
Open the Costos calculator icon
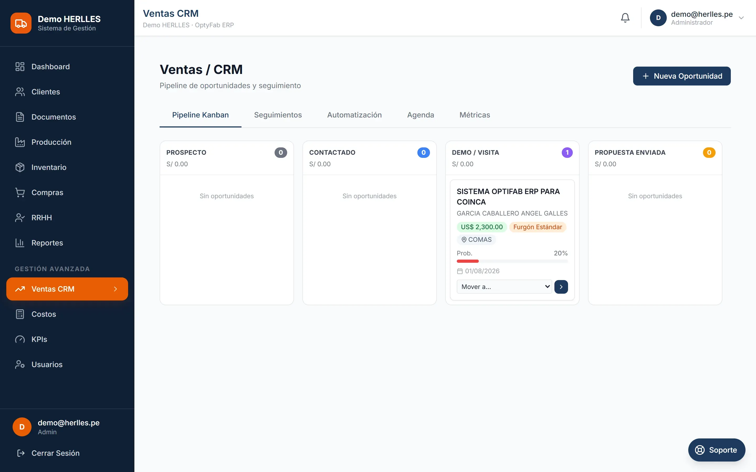point(20,314)
